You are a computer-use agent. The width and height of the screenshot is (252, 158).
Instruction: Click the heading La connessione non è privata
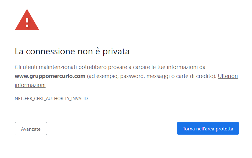pos(72,51)
